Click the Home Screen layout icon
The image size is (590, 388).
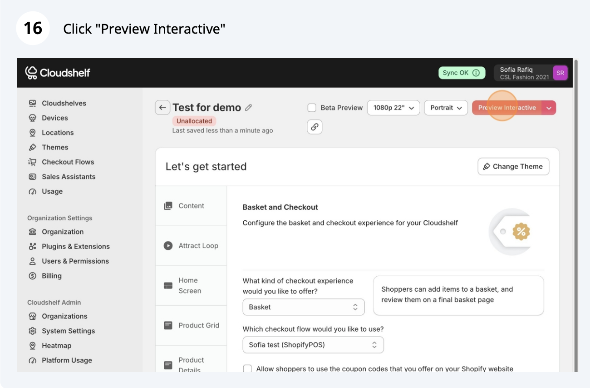click(168, 286)
